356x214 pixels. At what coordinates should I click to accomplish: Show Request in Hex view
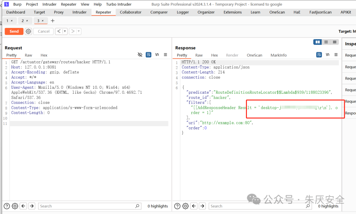coord(44,55)
